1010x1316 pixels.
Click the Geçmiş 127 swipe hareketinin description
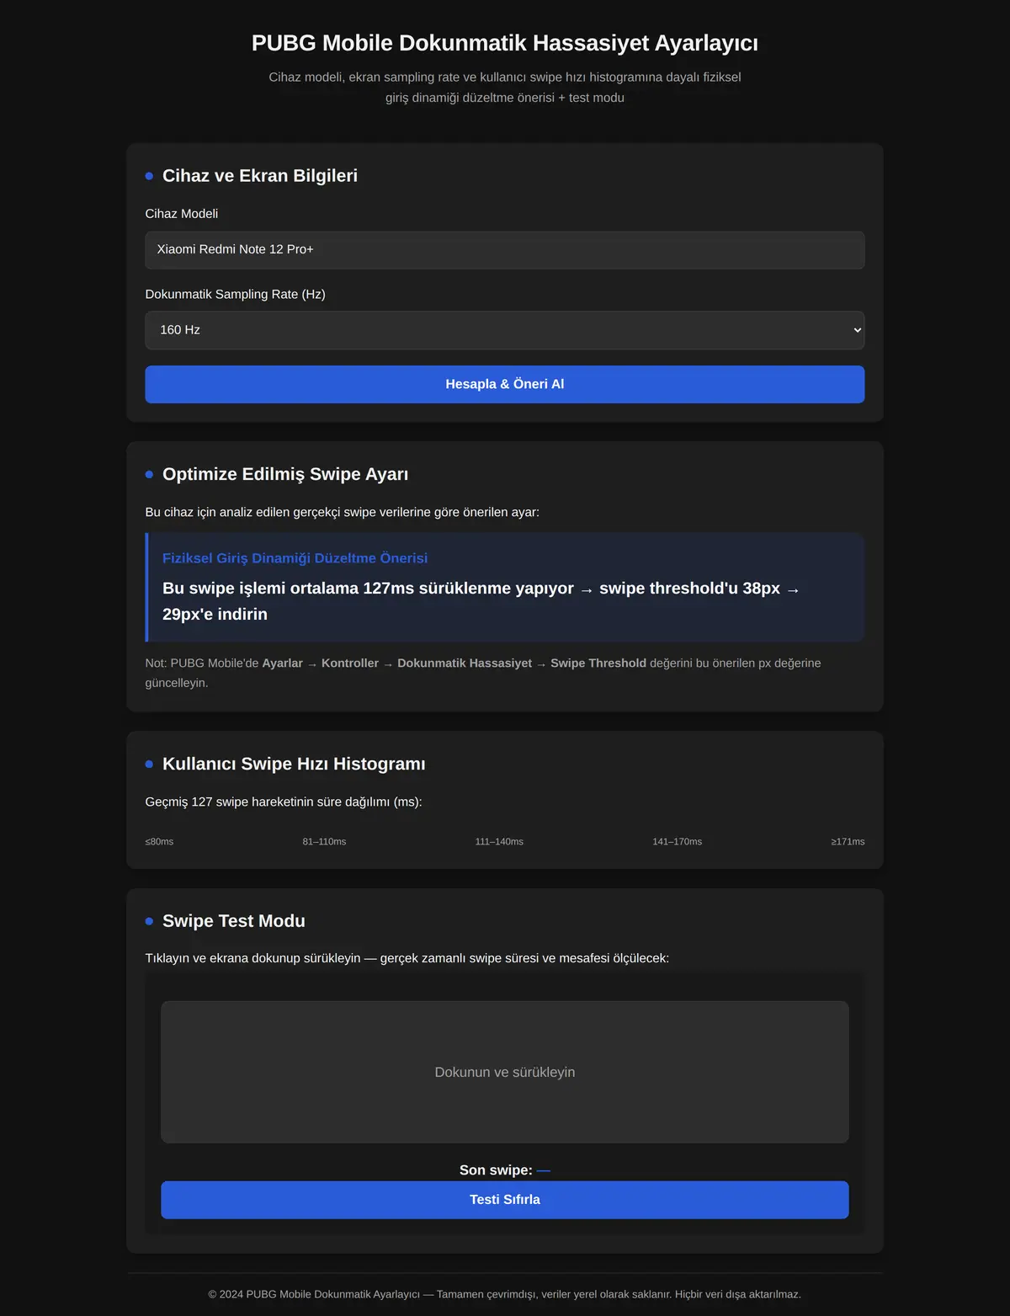[x=284, y=802]
